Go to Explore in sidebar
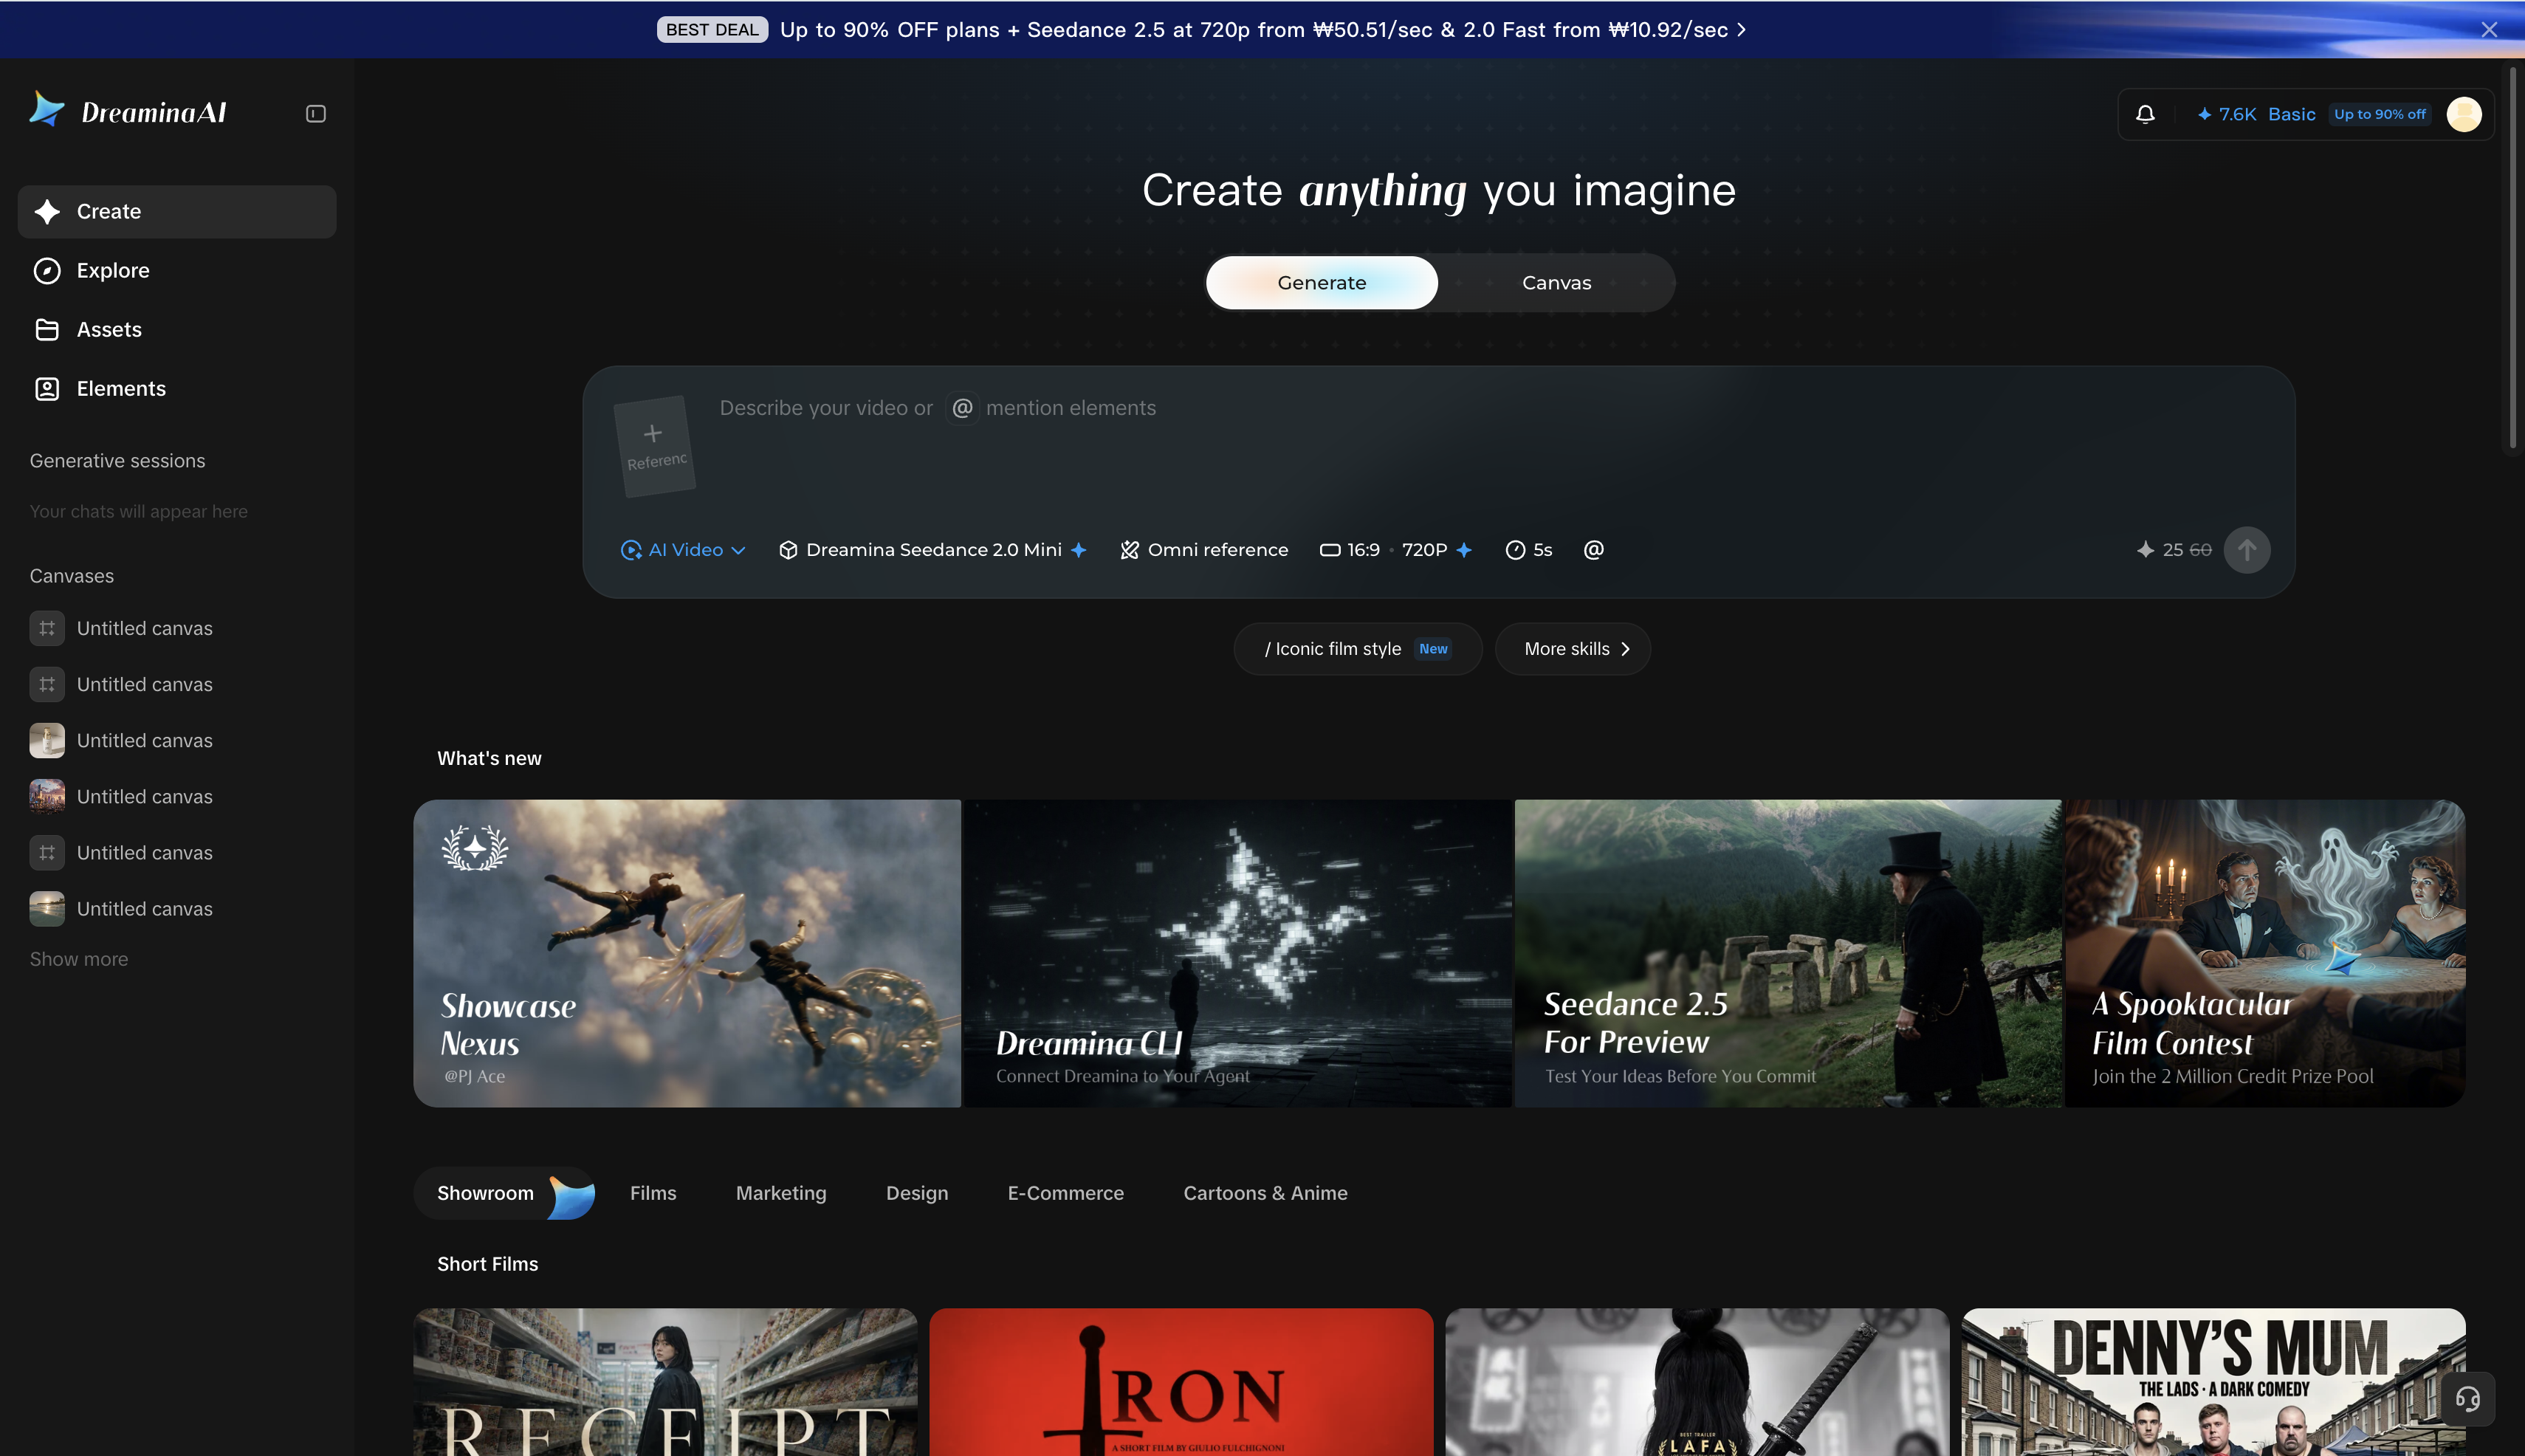Image resolution: width=2525 pixels, height=1456 pixels. [x=177, y=270]
